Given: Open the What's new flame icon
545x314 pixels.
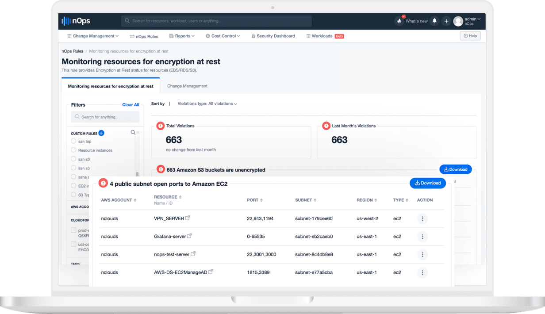Looking at the screenshot, I should (x=399, y=21).
